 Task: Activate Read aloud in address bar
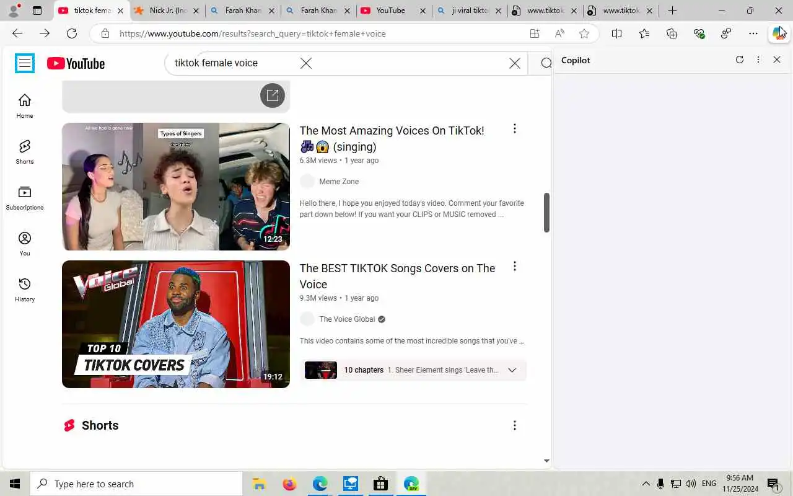[559, 33]
